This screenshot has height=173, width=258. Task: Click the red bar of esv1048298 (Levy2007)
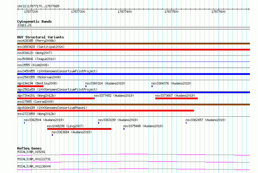[x=79, y=129]
